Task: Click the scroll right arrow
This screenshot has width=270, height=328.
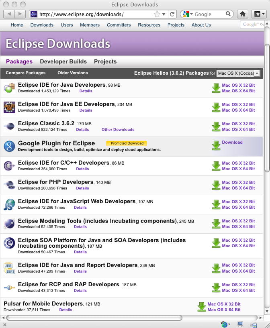Action: pos(261,318)
